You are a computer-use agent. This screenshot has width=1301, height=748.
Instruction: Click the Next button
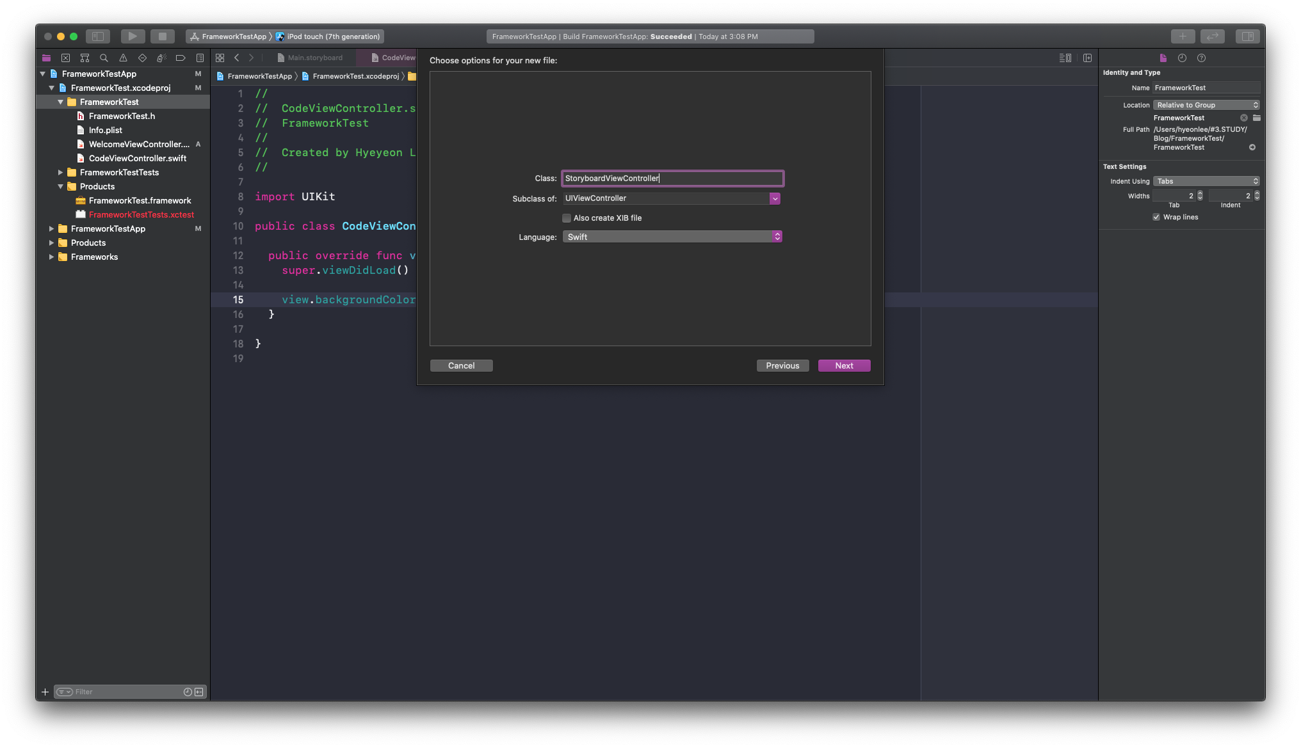click(844, 365)
